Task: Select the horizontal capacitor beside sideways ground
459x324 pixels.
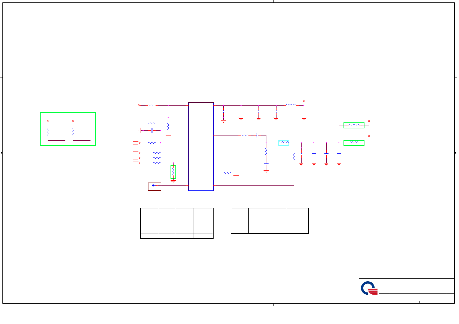Action: pos(152,130)
